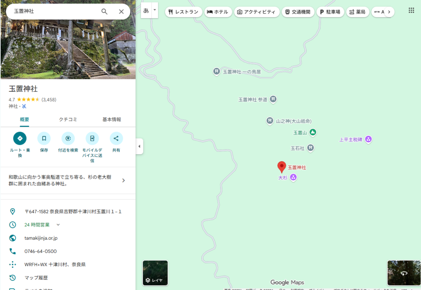Filter map by レストラン chip
Screen dimensions: 421x290
click(183, 12)
